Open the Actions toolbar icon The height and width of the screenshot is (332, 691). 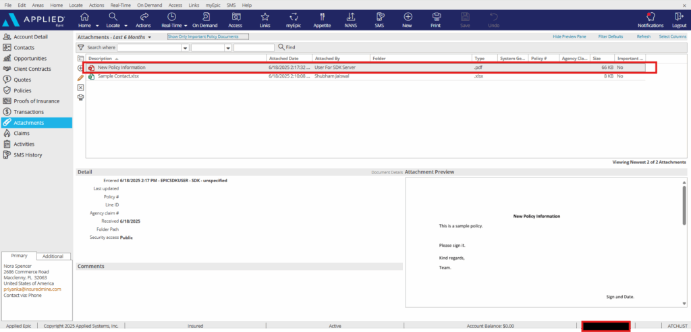pos(144,17)
